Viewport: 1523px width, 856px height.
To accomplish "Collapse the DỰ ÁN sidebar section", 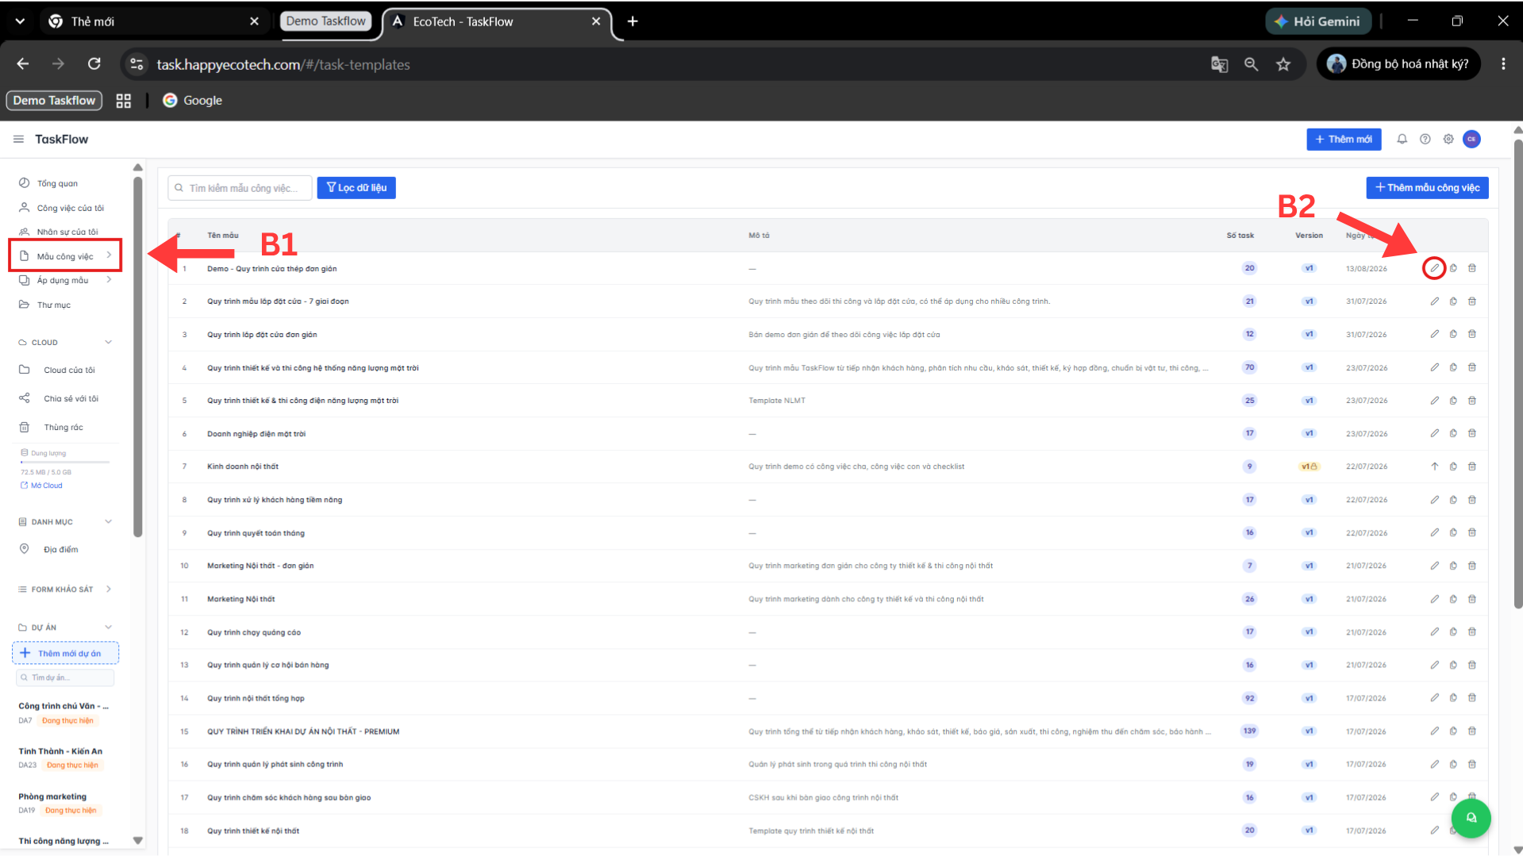I will tap(108, 627).
